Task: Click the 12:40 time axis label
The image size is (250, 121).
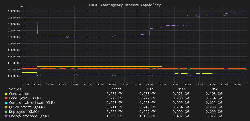Action: click(62, 84)
